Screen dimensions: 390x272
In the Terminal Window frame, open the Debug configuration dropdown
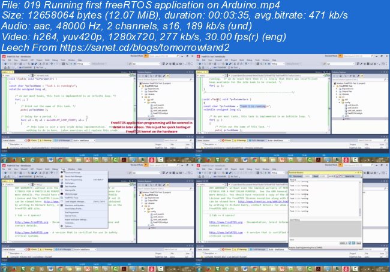(278, 173)
